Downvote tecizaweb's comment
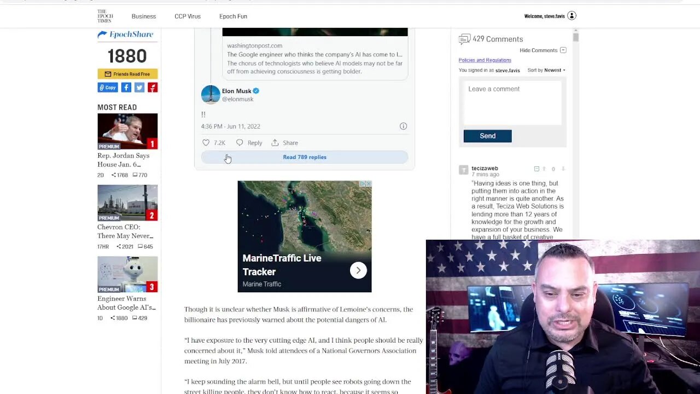Viewport: 700px width, 394px height. 563,169
